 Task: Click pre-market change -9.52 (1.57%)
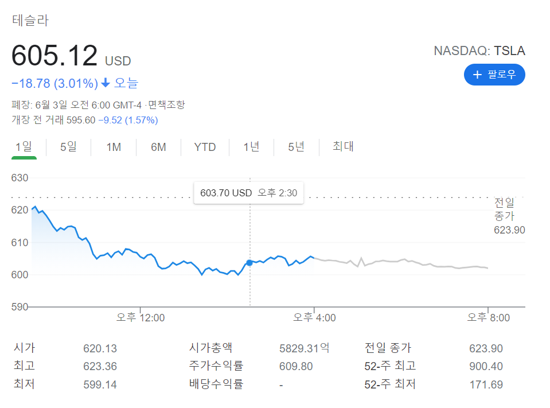click(x=128, y=120)
